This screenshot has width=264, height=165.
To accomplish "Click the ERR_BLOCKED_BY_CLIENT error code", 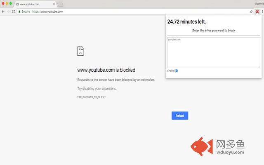I will (x=92, y=97).
